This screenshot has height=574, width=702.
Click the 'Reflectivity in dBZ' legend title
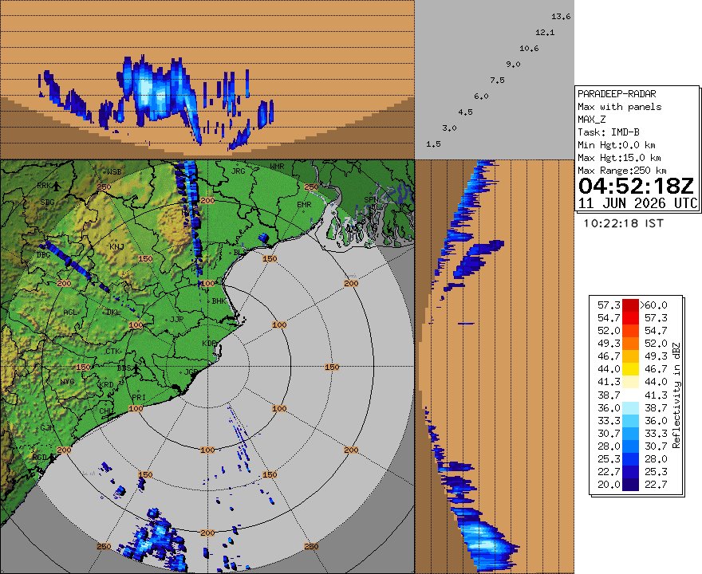(x=676, y=395)
